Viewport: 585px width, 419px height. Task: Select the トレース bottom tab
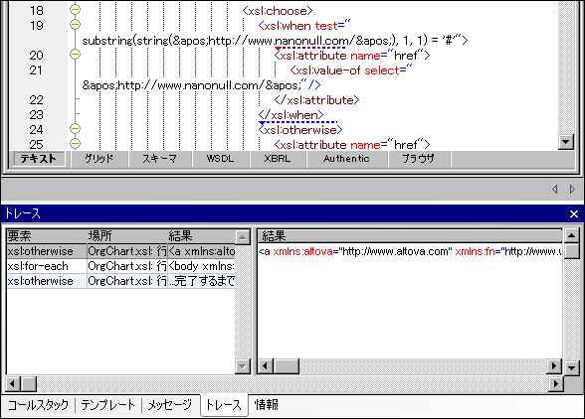click(x=224, y=405)
